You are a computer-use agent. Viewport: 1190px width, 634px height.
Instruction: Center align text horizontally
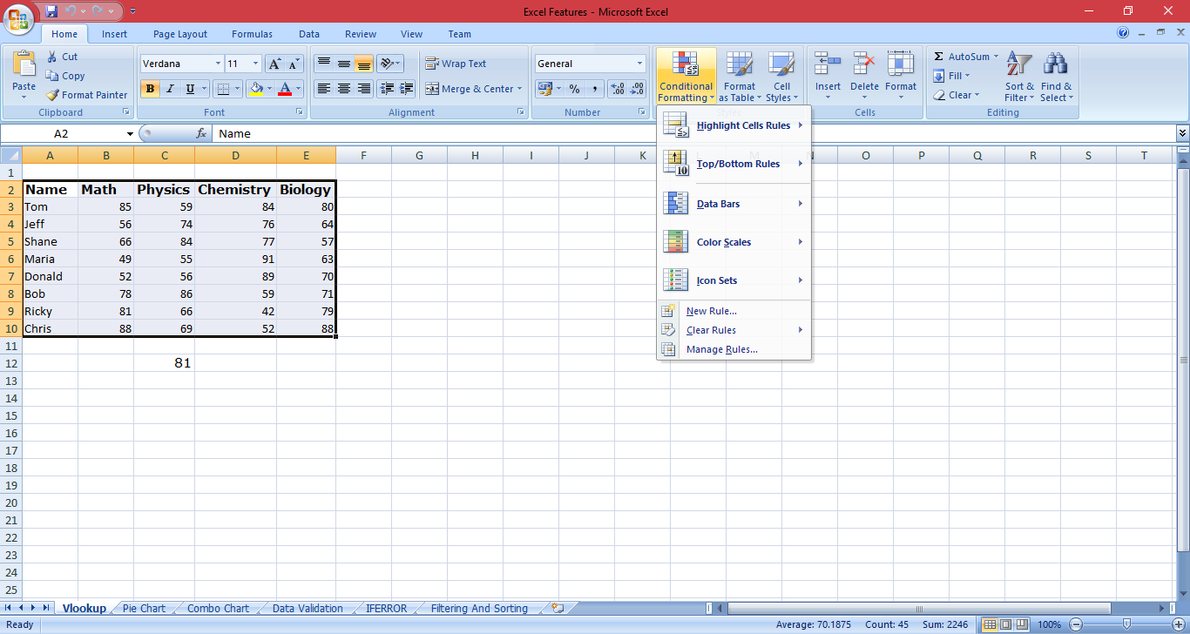click(344, 89)
